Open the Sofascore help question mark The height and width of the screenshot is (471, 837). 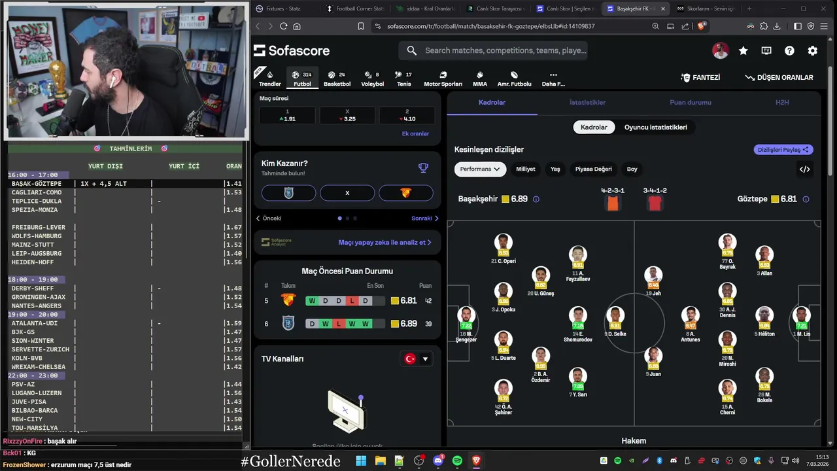(789, 50)
